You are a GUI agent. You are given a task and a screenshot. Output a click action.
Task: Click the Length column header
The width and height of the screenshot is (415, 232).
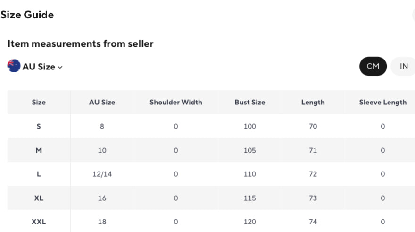[313, 102]
